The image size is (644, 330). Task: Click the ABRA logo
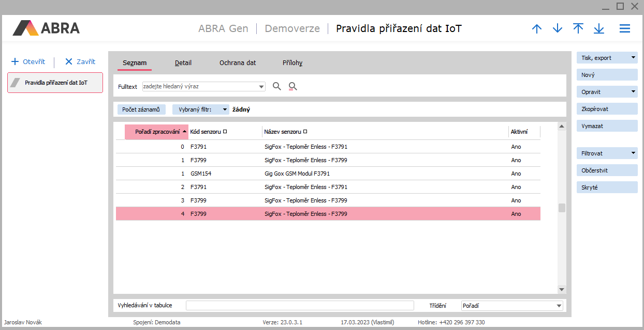tap(47, 28)
